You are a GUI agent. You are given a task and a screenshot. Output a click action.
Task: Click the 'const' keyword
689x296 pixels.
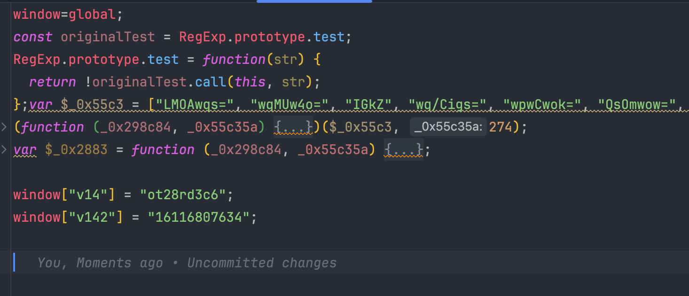point(33,37)
